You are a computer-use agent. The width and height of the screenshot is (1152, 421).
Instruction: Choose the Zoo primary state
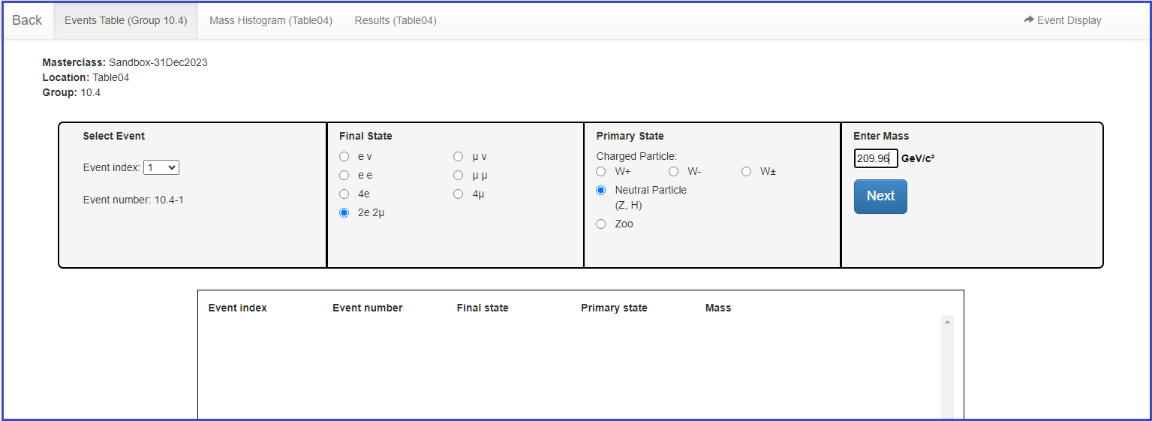click(x=601, y=224)
